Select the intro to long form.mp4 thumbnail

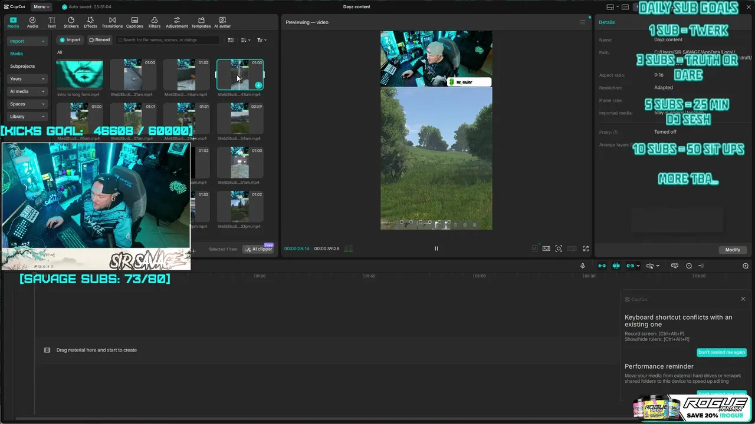[x=79, y=74]
